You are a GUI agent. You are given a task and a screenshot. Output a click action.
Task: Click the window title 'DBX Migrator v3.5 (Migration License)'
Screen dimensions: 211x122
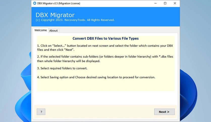pyautogui.click(x=59, y=3)
